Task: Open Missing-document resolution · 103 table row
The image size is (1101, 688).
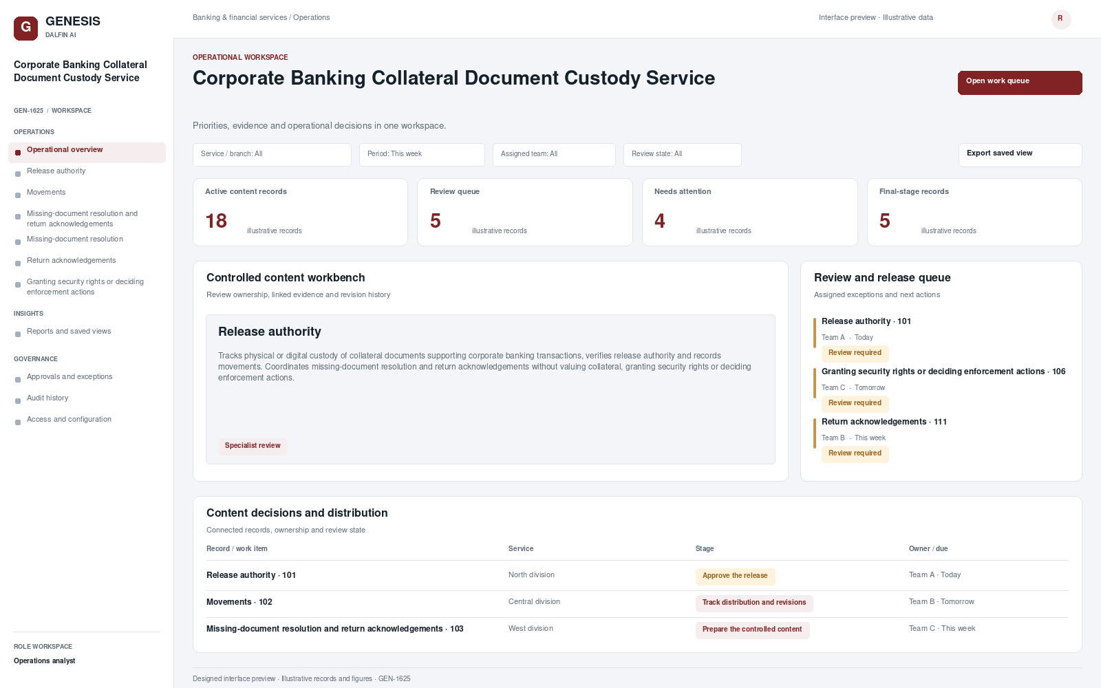Action: tap(637, 630)
